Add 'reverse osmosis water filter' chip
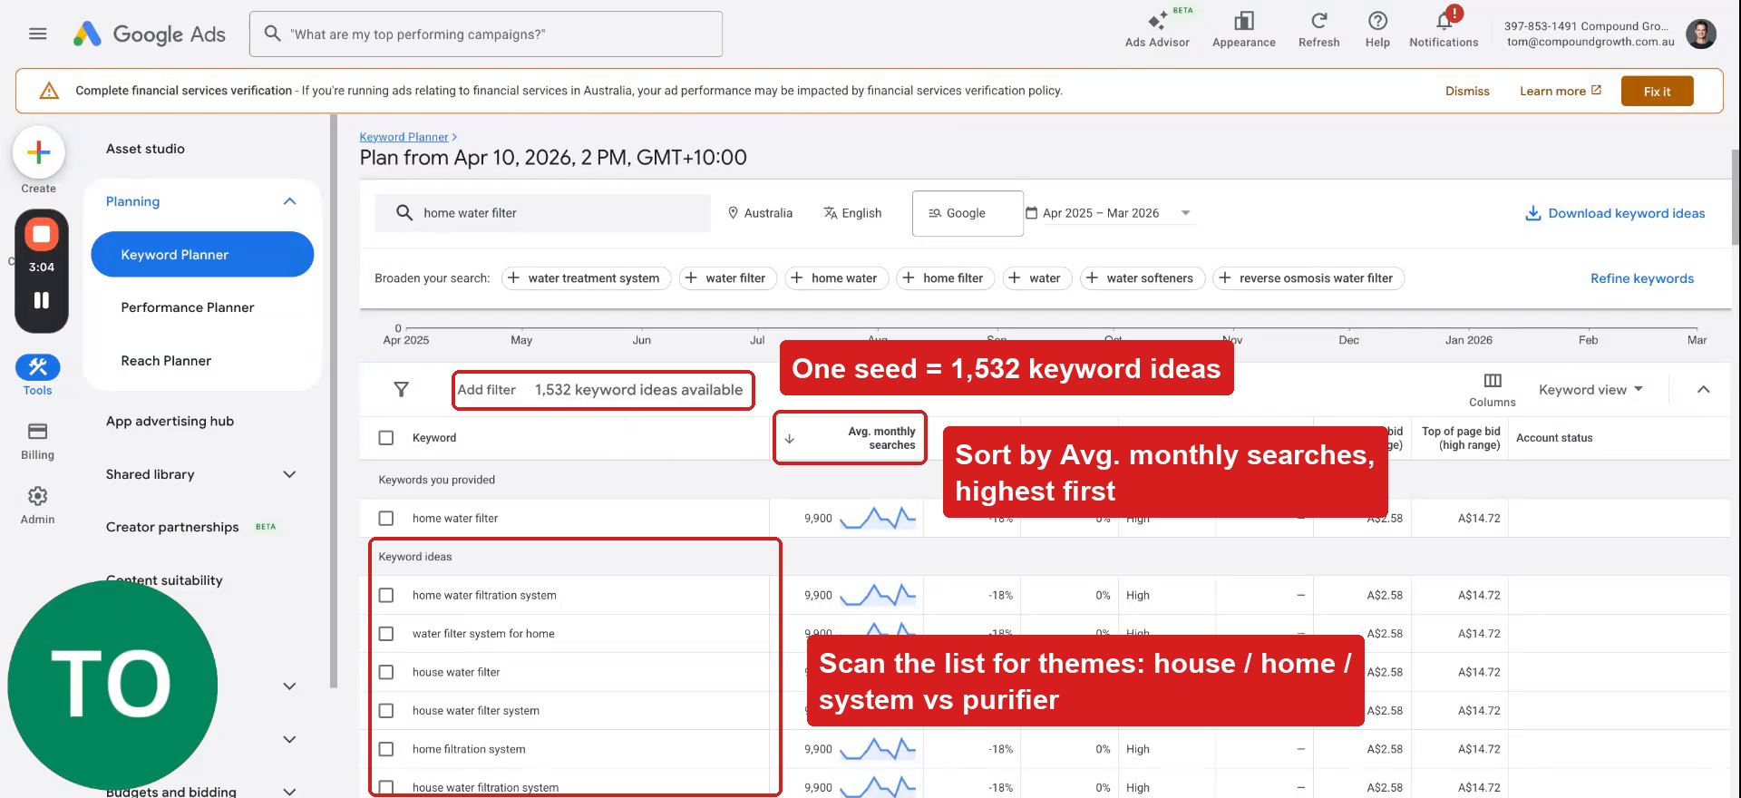Viewport: 1741px width, 798px height. tap(1308, 278)
